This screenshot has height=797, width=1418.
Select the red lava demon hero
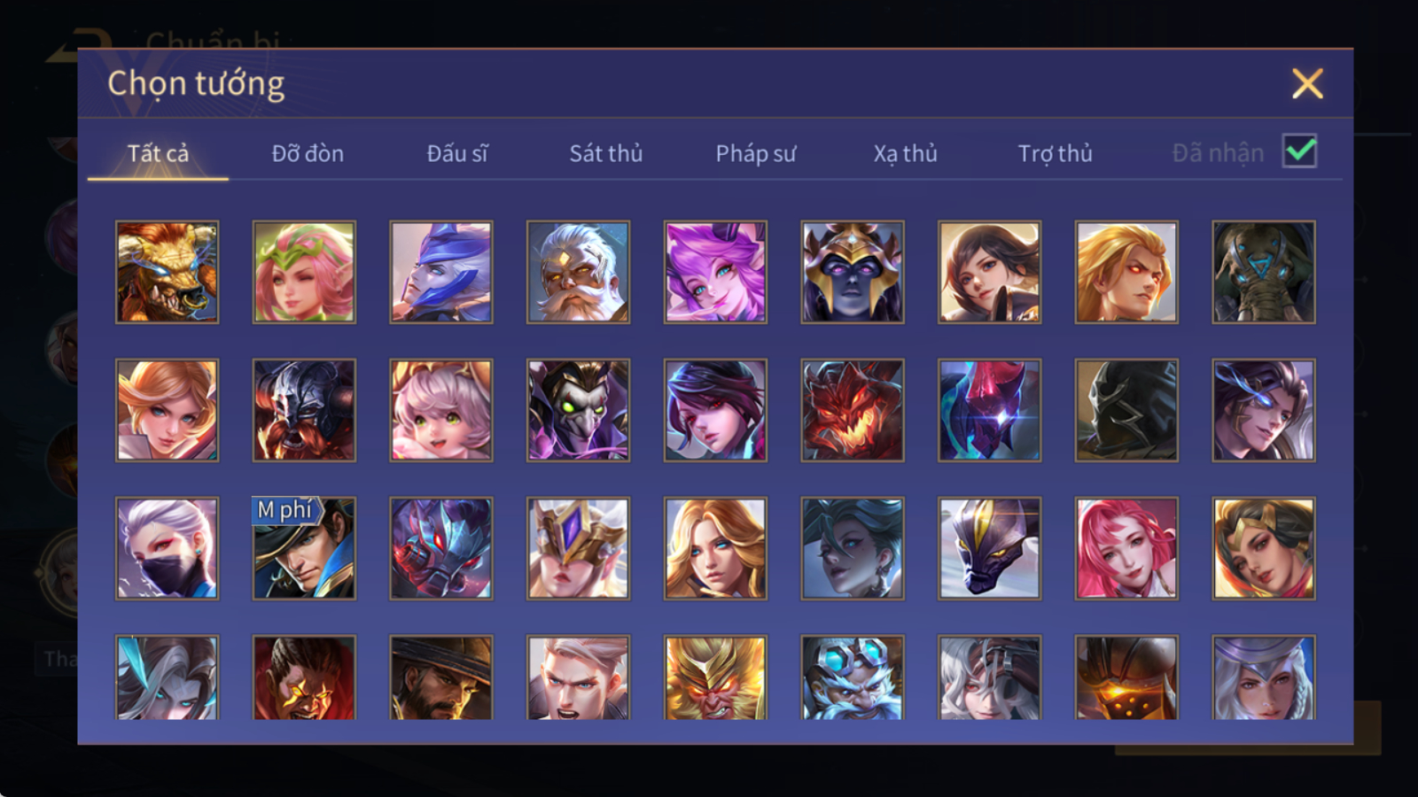(853, 410)
